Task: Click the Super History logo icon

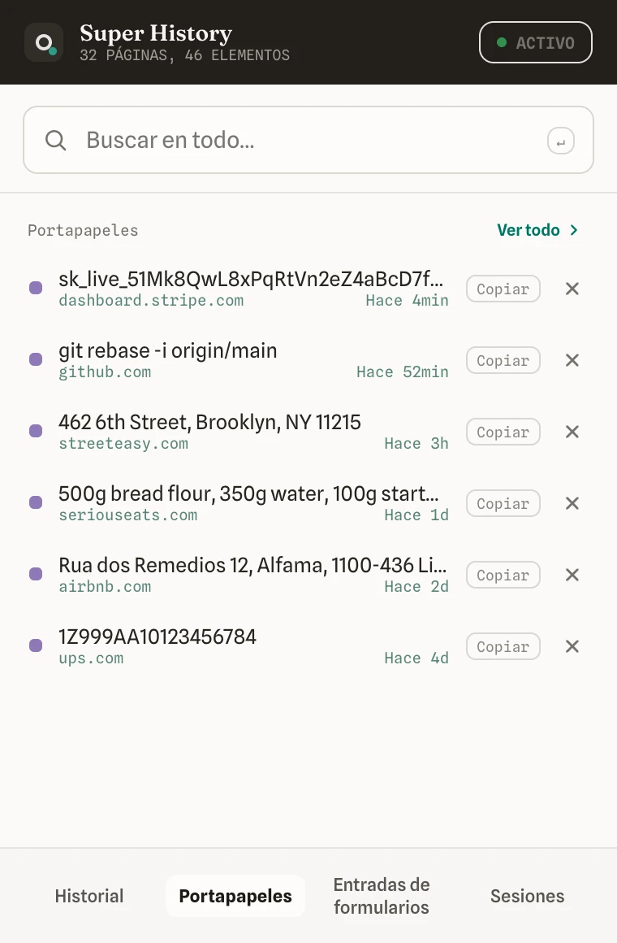Action: 44,42
